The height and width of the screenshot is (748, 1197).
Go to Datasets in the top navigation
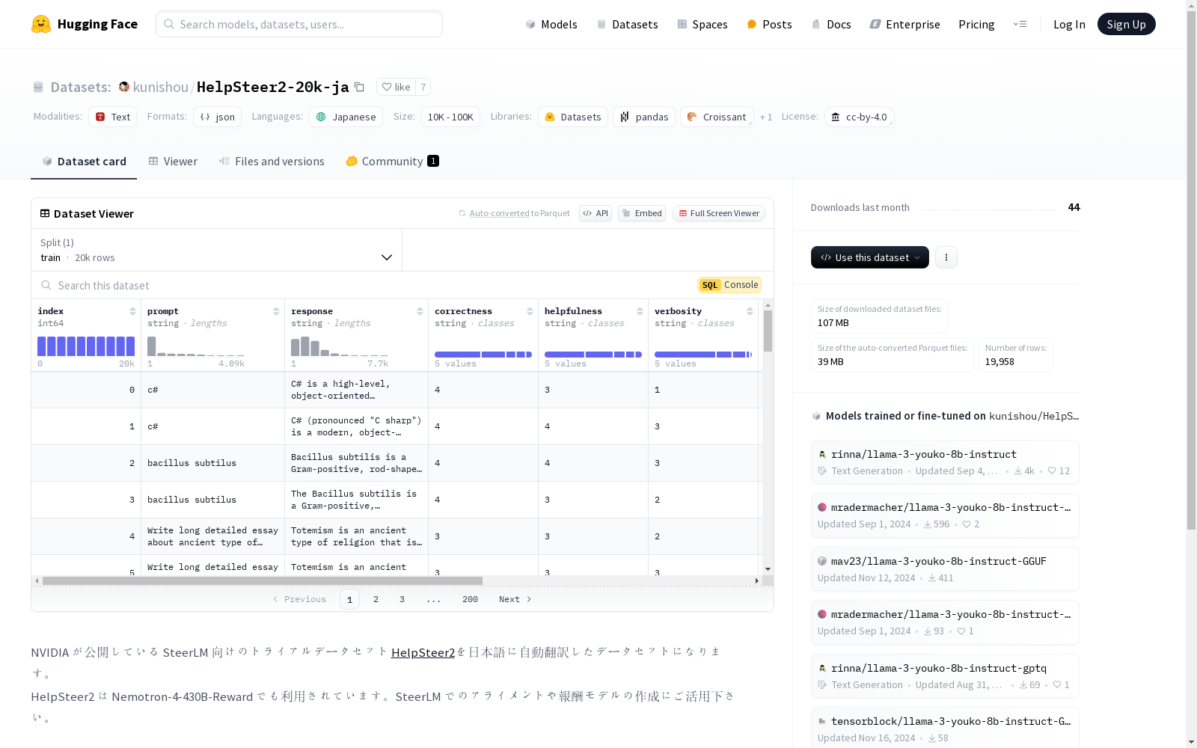click(x=627, y=24)
